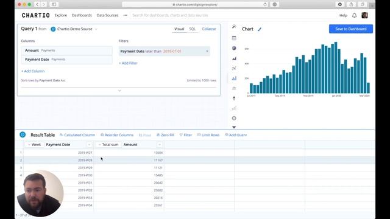Select the magic wand auto chart type

234,27
